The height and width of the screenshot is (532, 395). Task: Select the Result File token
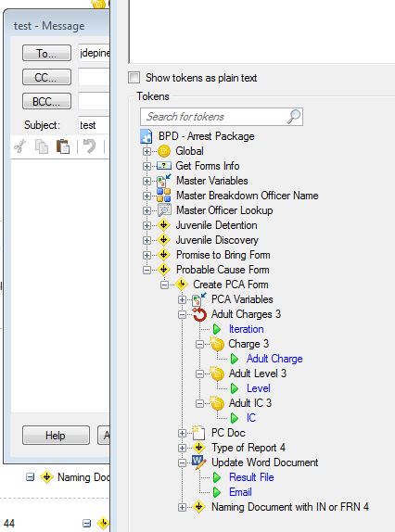point(251,477)
